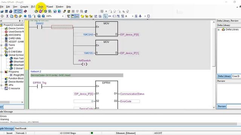Click the Copy icon
Viewport: 241px width, 135px height.
(x=12, y=16)
